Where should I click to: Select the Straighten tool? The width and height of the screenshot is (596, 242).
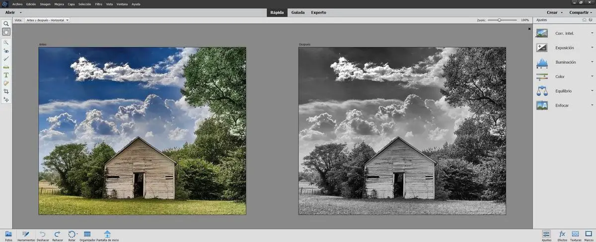[6, 66]
